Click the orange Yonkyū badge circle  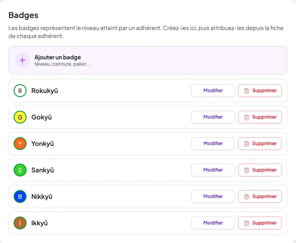coord(20,144)
